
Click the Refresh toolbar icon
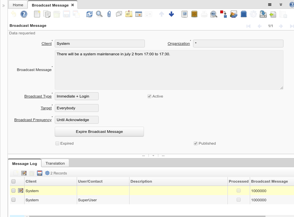[89, 14]
